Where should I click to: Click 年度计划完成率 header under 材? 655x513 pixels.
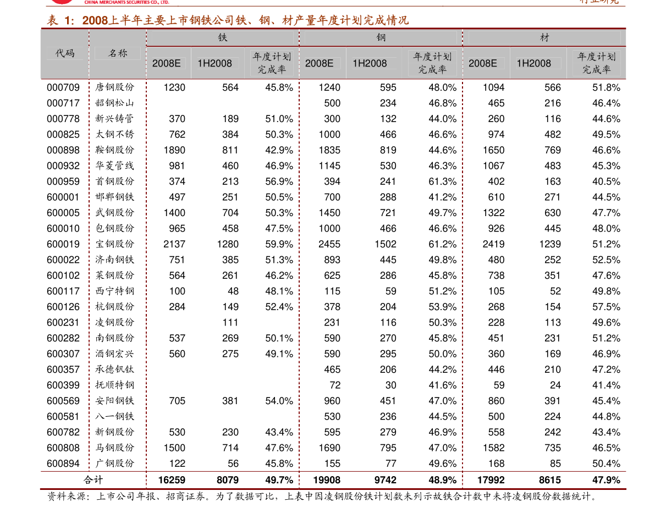pyautogui.click(x=596, y=63)
